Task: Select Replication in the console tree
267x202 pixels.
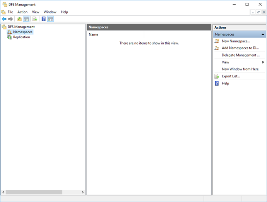Action: (21, 37)
